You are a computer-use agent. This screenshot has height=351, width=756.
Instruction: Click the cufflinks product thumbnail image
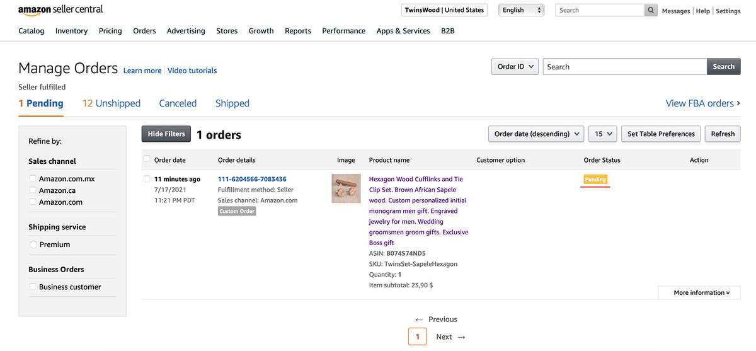[x=346, y=188]
